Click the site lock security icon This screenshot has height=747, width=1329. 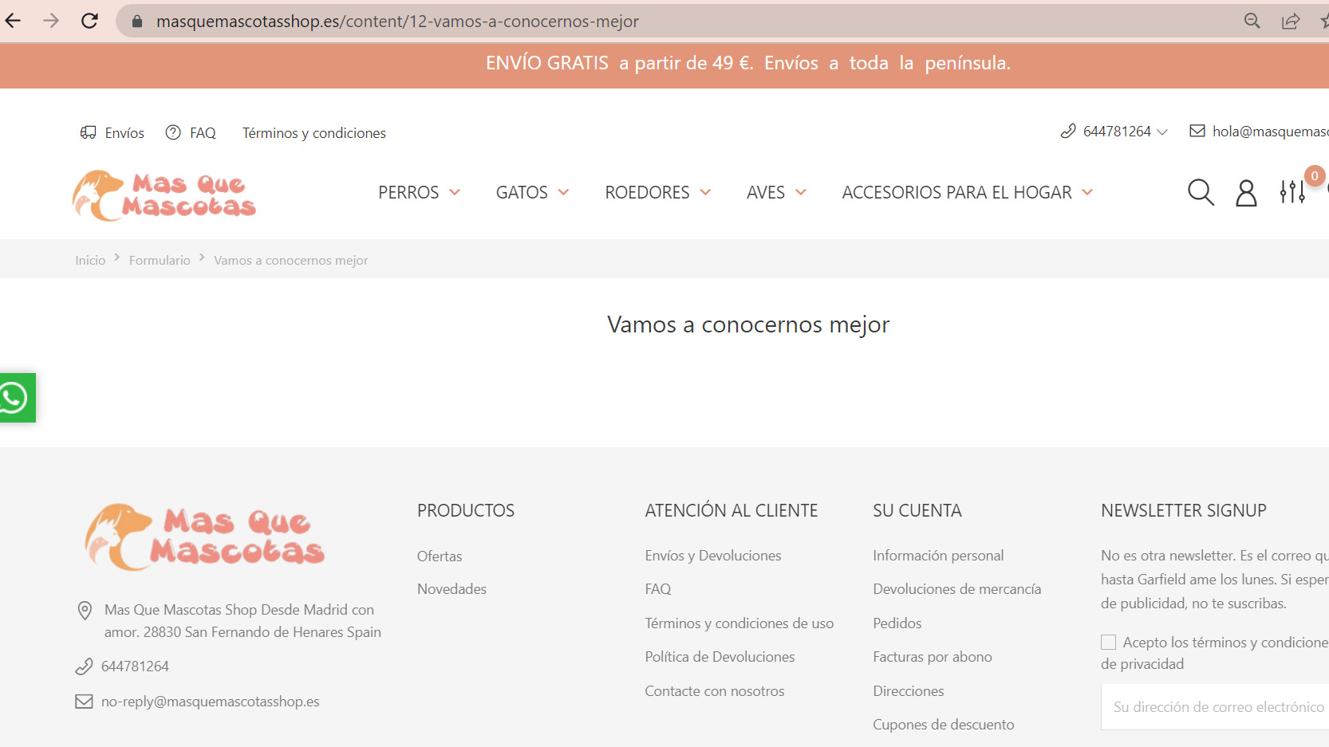coord(137,22)
